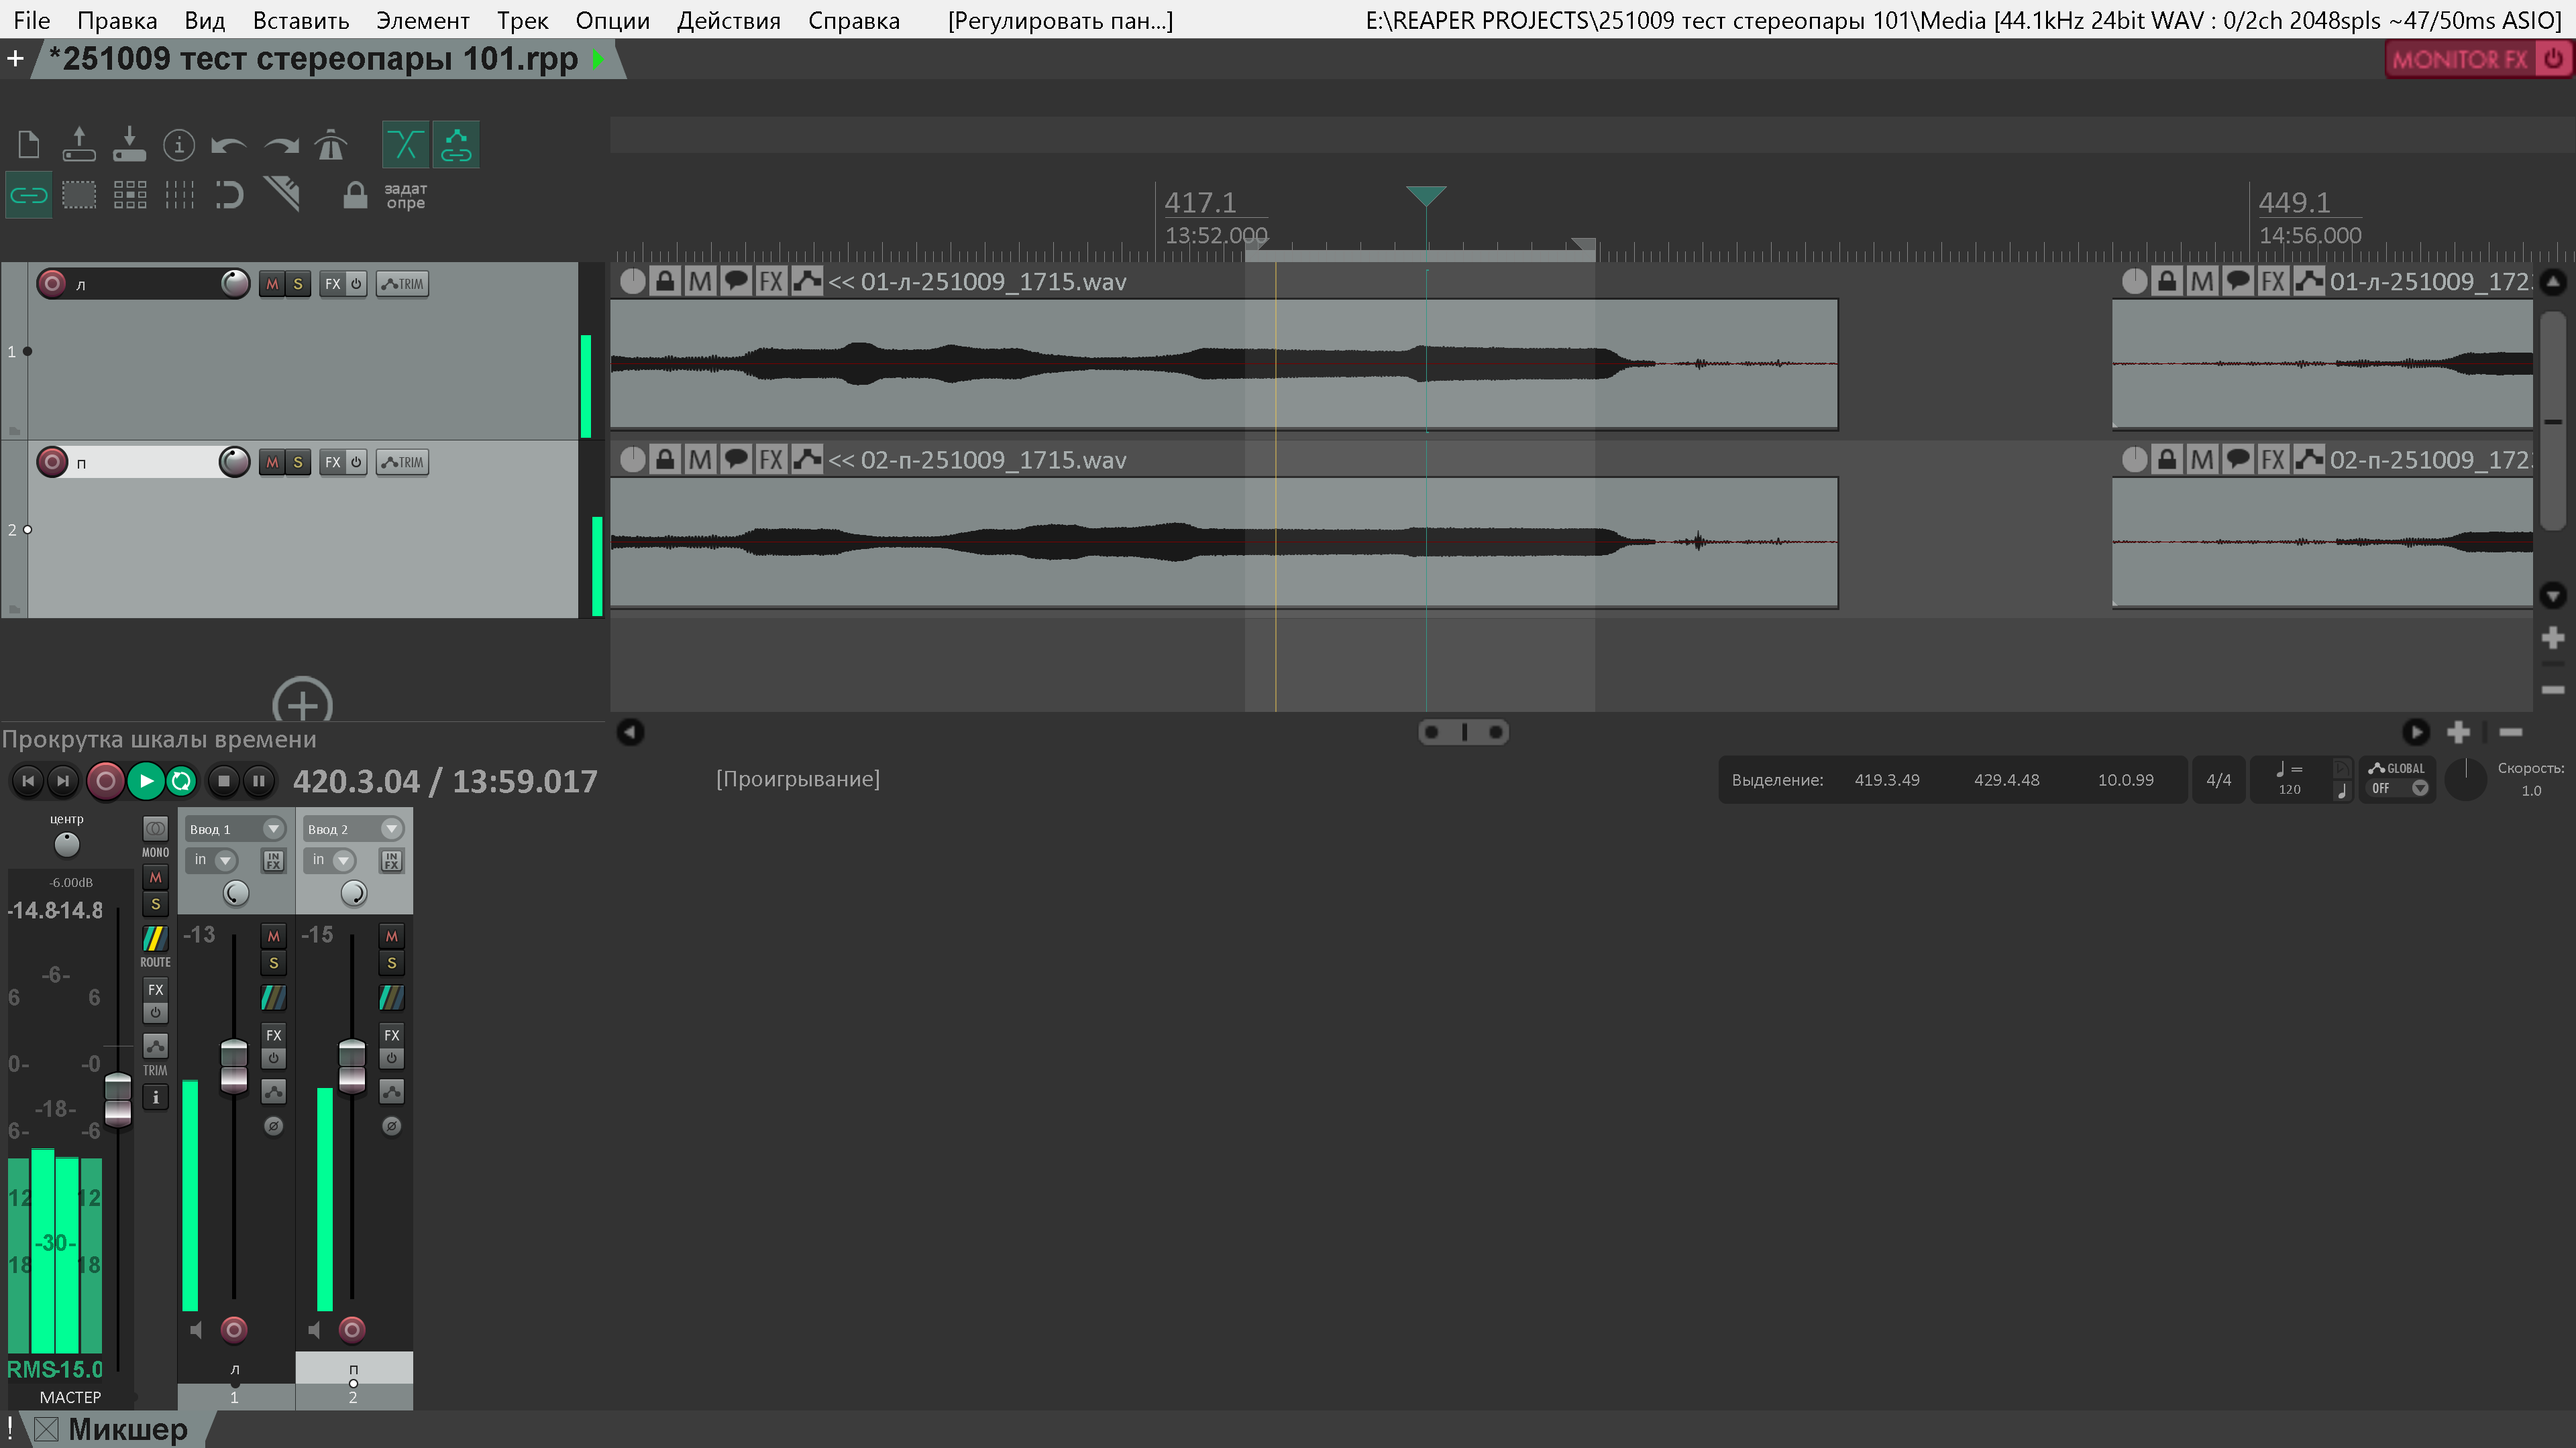Toggle the MONITOR FX power button
This screenshot has width=2576, height=1448.
[x=2553, y=59]
